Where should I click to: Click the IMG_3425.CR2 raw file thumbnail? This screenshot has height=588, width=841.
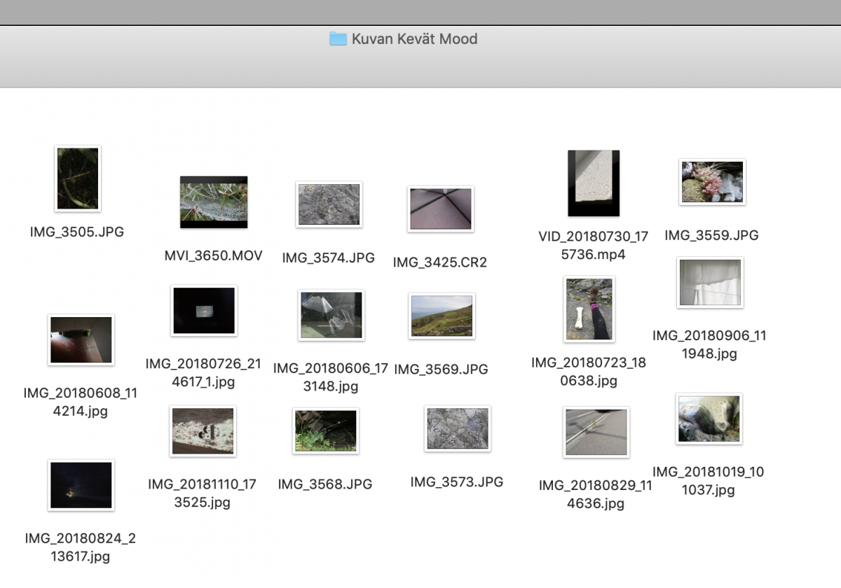pos(441,209)
